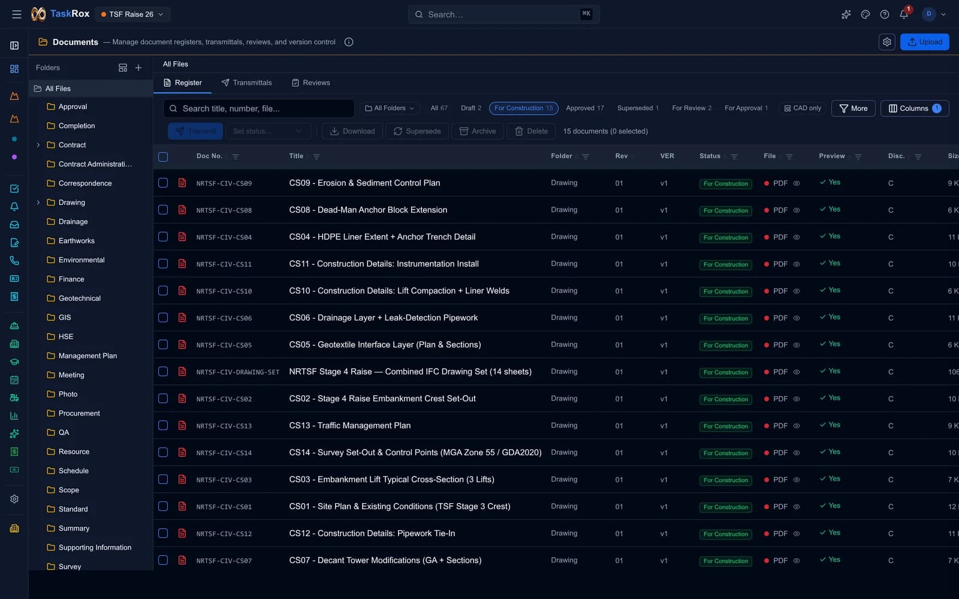Filter the Title column
Screen dimensions: 959x599
pos(316,157)
